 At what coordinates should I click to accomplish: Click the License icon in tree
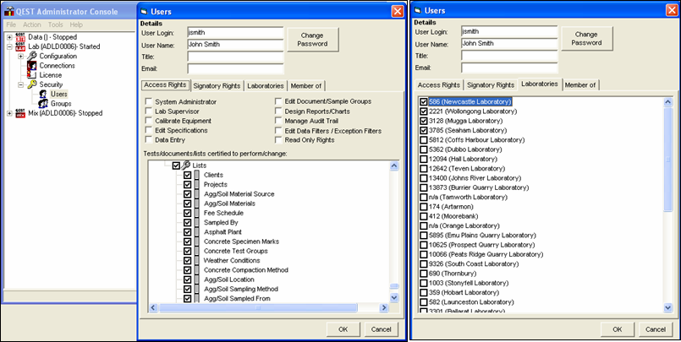coord(31,75)
